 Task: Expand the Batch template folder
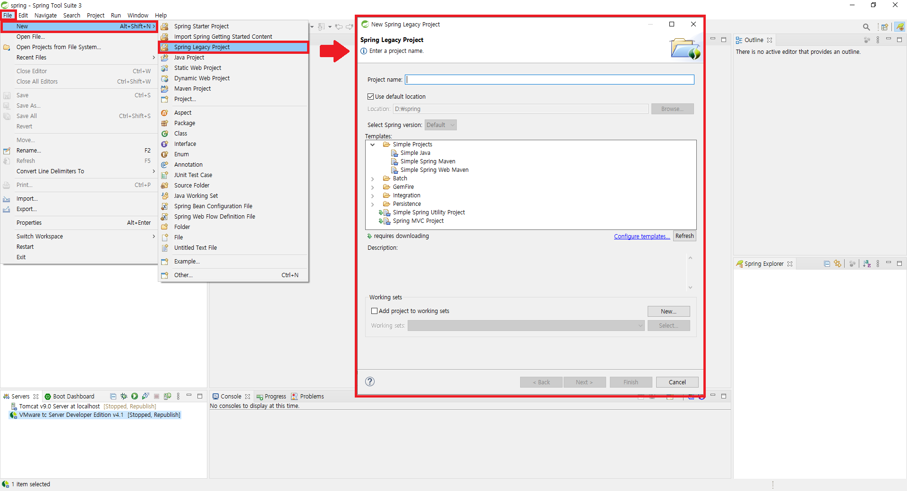373,179
